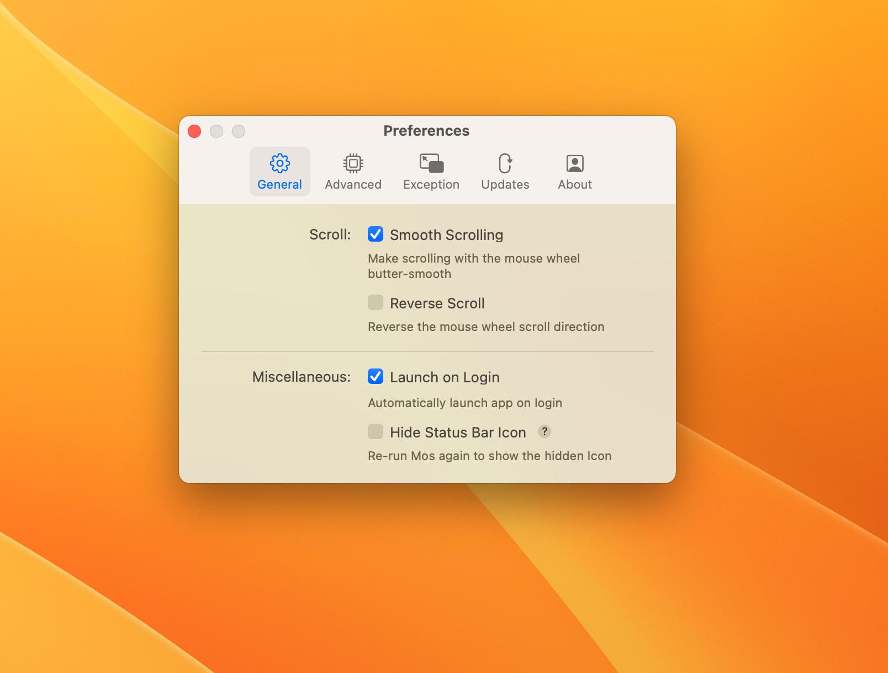Image resolution: width=888 pixels, height=673 pixels.
Task: Click the help question mark icon
Action: (x=545, y=431)
